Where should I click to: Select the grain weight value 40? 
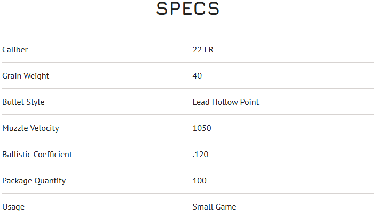point(197,76)
